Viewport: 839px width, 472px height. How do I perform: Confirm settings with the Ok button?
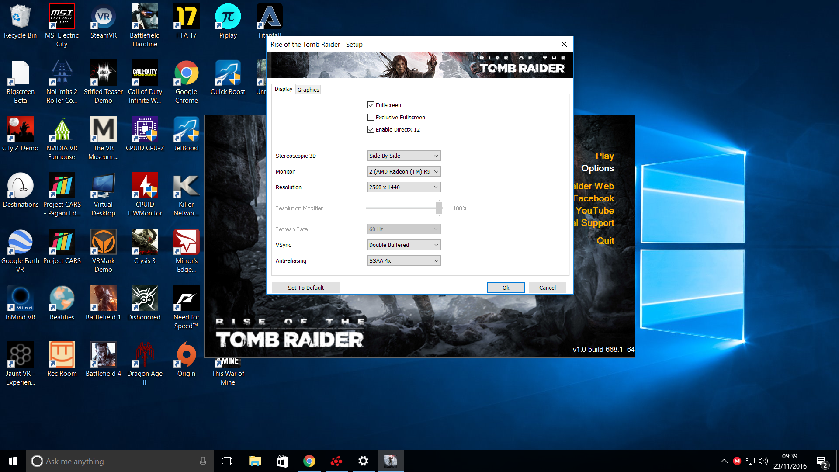506,288
